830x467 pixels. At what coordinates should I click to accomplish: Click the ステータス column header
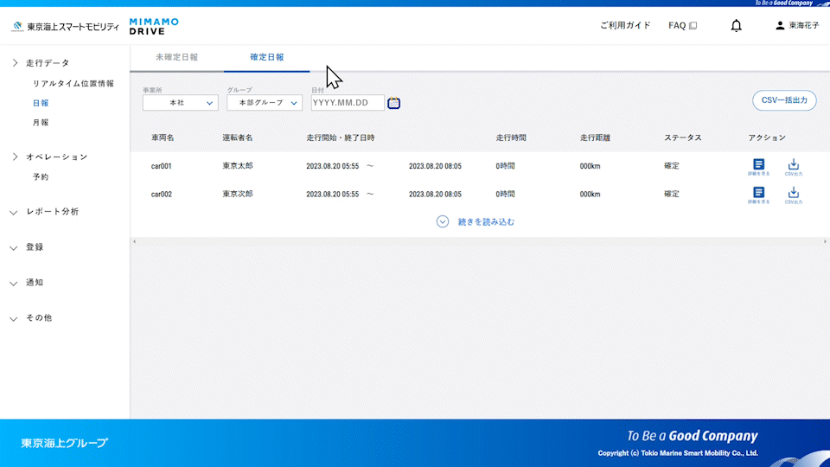coord(683,138)
